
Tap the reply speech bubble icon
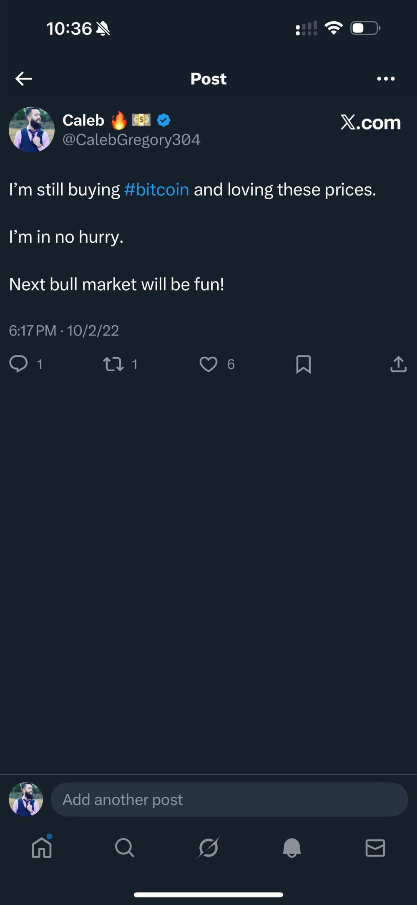click(19, 364)
